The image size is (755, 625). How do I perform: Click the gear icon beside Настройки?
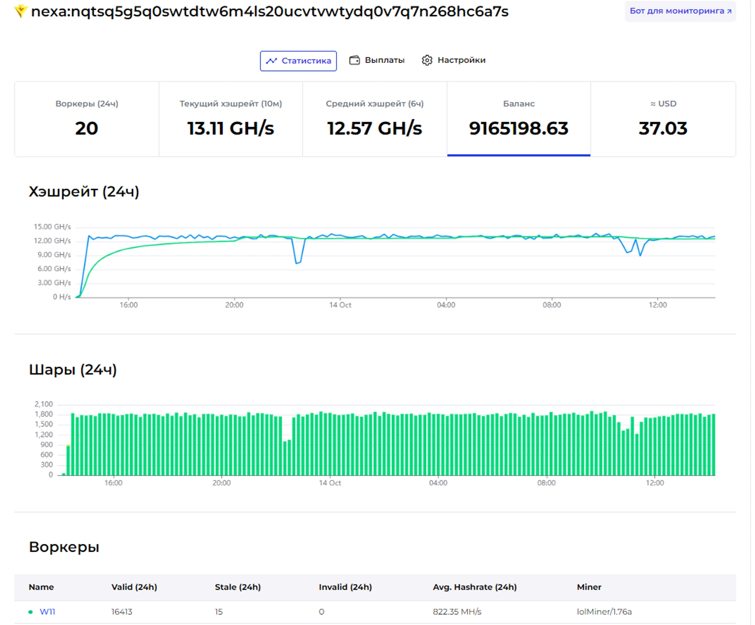click(x=427, y=60)
